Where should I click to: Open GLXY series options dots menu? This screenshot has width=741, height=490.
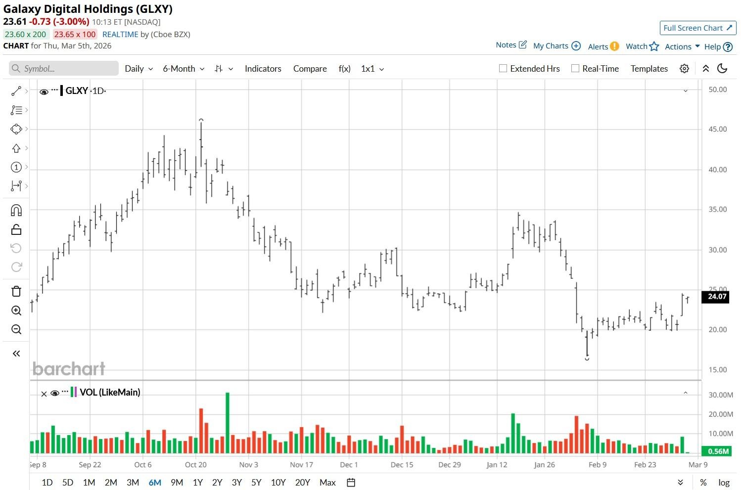pyautogui.click(x=54, y=90)
